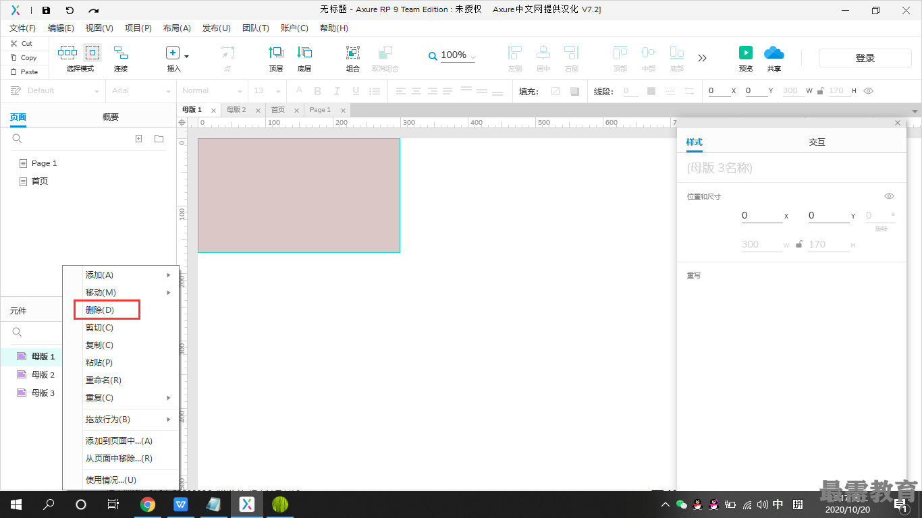922x518 pixels.
Task: Click the fill color swatch after 填充
Action: coord(555,91)
